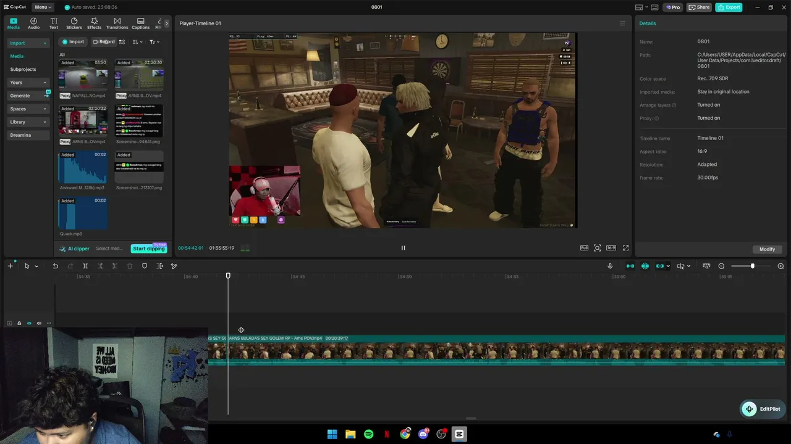
Task: Click the Modify button in Details
Action: [767, 249]
